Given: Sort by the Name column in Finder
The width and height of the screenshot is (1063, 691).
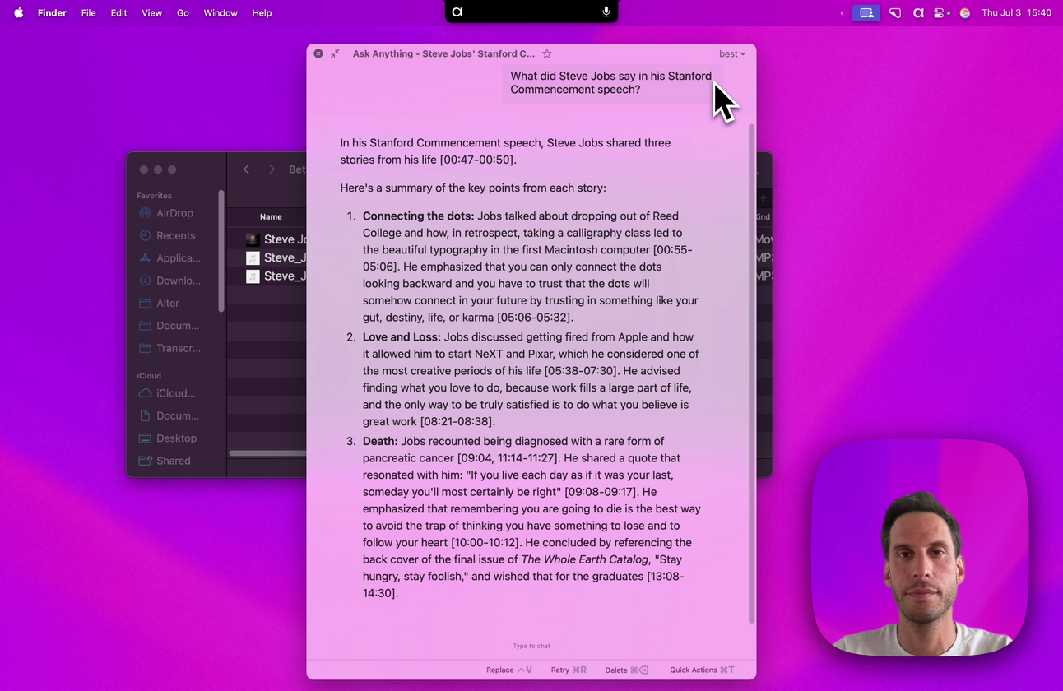Looking at the screenshot, I should [271, 217].
